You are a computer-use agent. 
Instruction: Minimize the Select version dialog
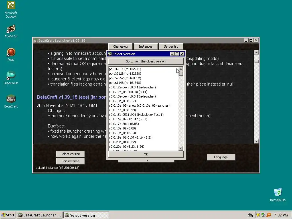pos(172,54)
